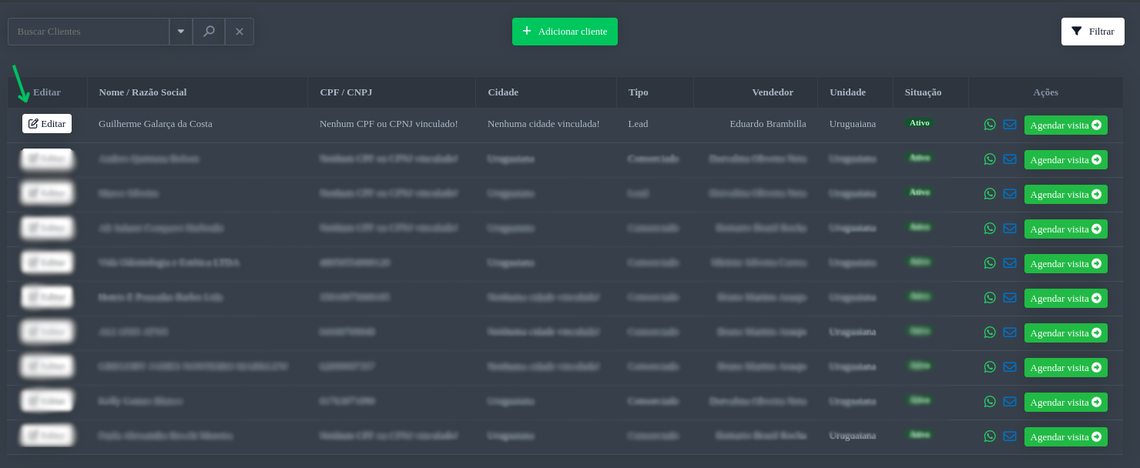1140x468 pixels.
Task: Edit the Guilherme Galarça da Costa client
Action: (47, 124)
